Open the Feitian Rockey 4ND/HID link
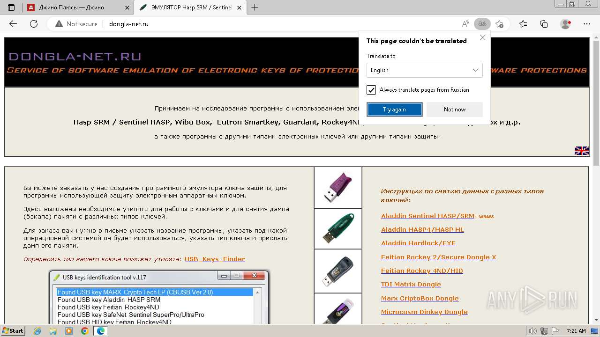This screenshot has height=337, width=600. pos(422,271)
